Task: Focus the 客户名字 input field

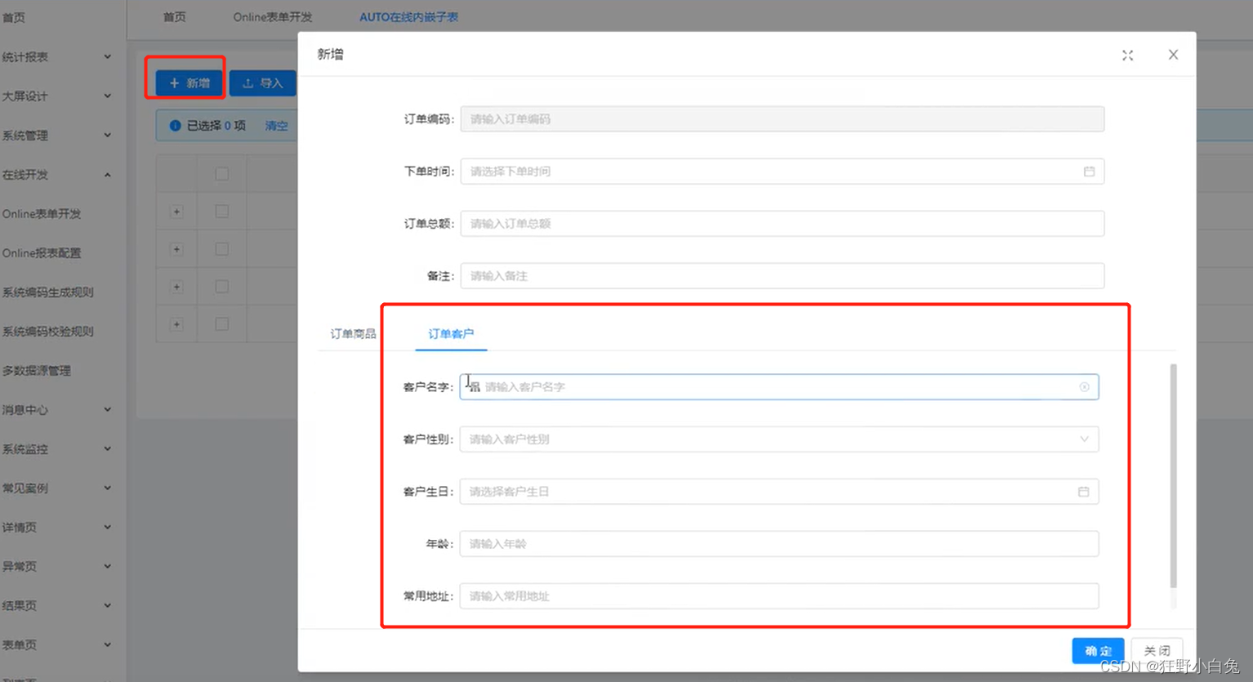Action: pyautogui.click(x=779, y=387)
